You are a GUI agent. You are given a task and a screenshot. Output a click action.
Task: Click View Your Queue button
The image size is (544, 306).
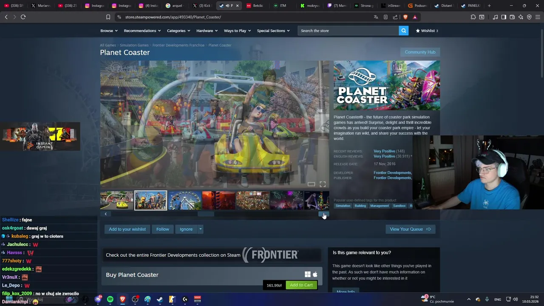(x=410, y=229)
